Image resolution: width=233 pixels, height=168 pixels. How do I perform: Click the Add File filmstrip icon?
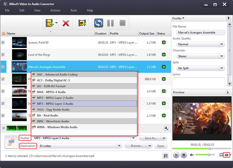(49, 23)
